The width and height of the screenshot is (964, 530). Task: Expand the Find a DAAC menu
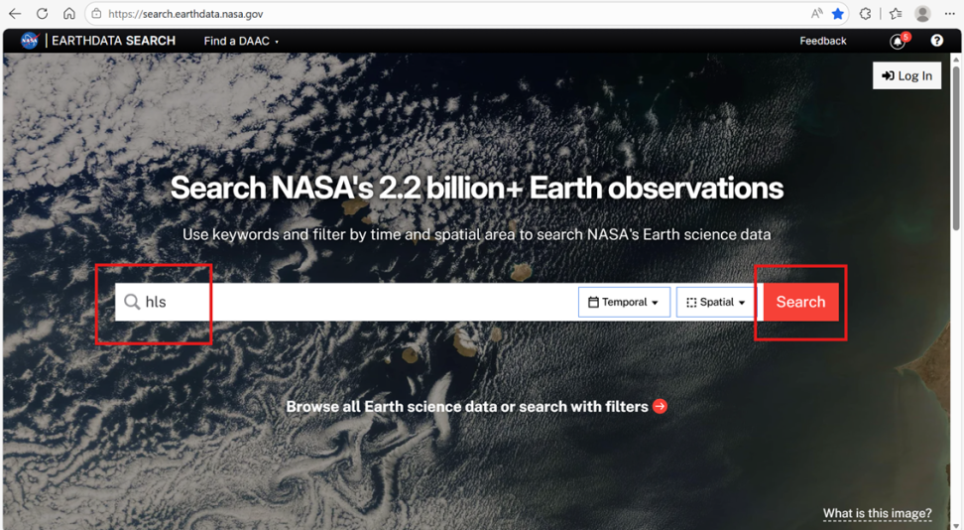(241, 42)
